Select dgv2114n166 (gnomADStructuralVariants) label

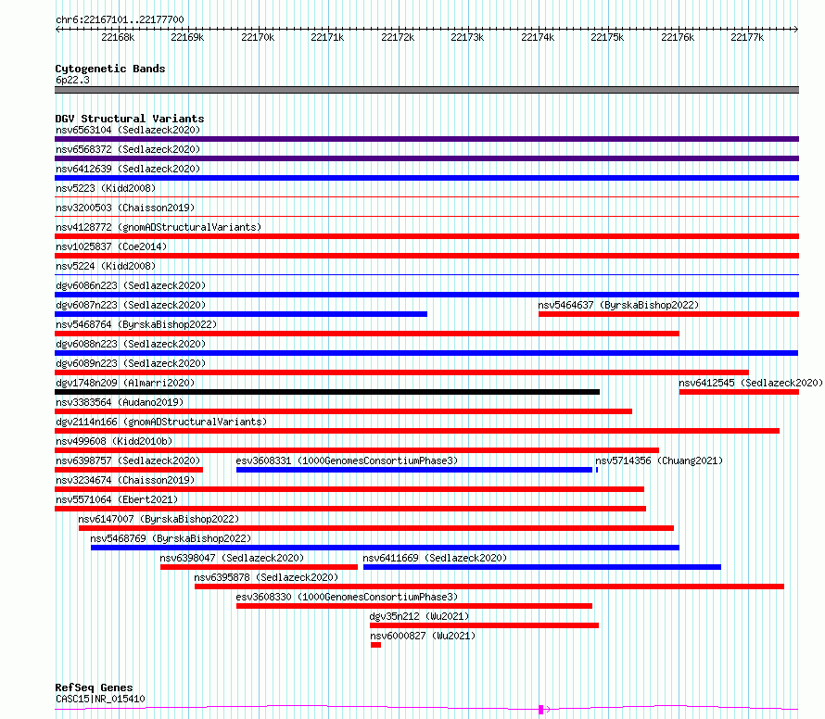pos(161,422)
